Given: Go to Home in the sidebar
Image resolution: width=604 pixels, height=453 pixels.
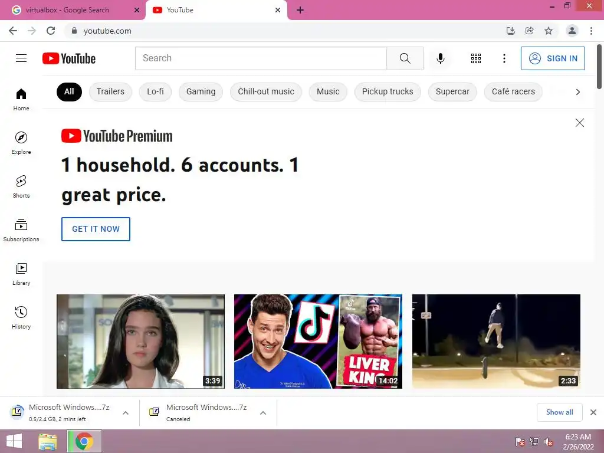Looking at the screenshot, I should [21, 99].
